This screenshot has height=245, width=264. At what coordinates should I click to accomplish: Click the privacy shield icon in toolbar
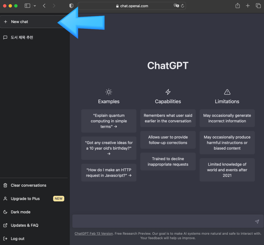point(71,6)
